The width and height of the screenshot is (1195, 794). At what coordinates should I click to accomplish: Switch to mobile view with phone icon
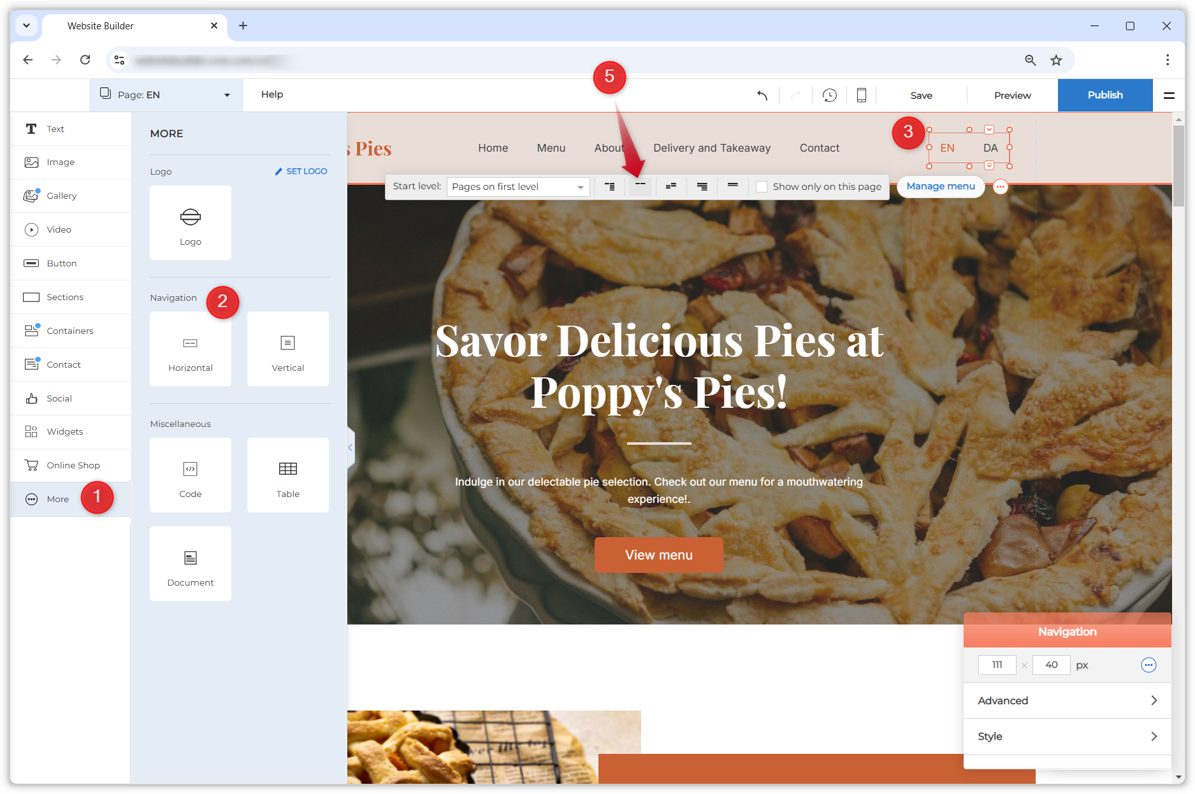point(861,95)
